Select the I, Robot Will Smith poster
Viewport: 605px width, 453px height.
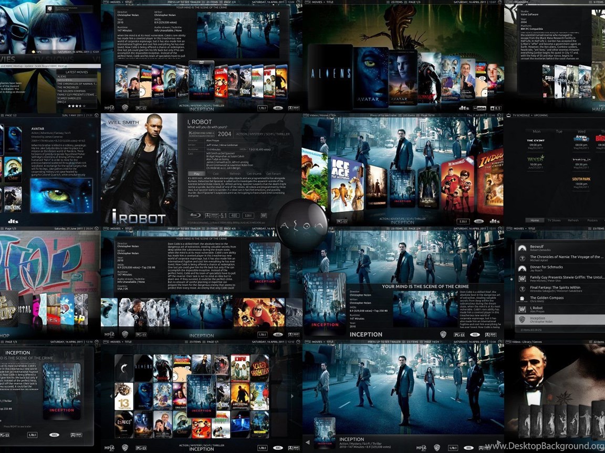[x=139, y=169]
